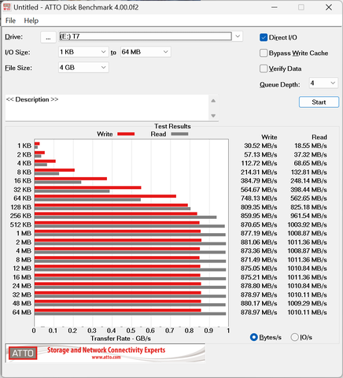343x378 pixels.
Task: Click the ATTO Disk Benchmark app icon
Action: [7, 7]
